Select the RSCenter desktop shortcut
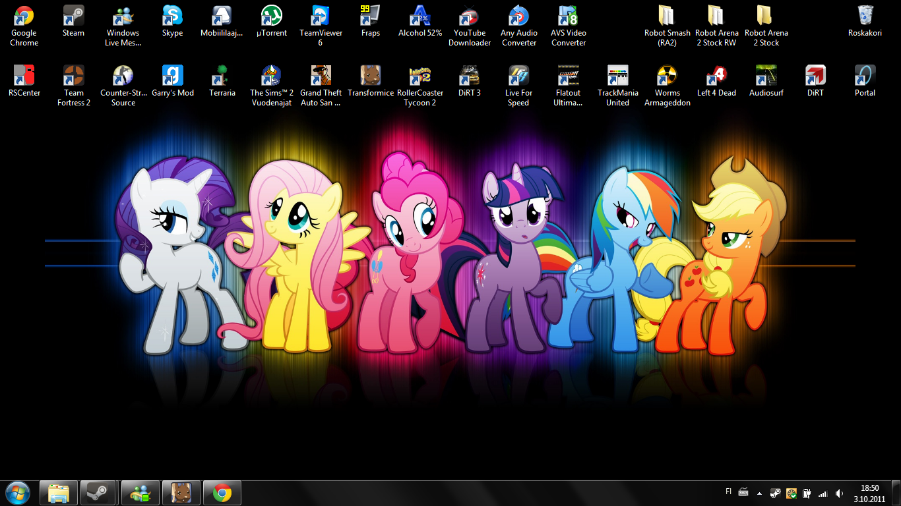901x506 pixels. click(24, 81)
